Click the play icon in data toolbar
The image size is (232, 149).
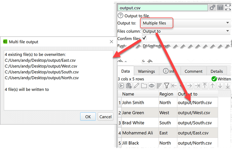tap(121, 86)
